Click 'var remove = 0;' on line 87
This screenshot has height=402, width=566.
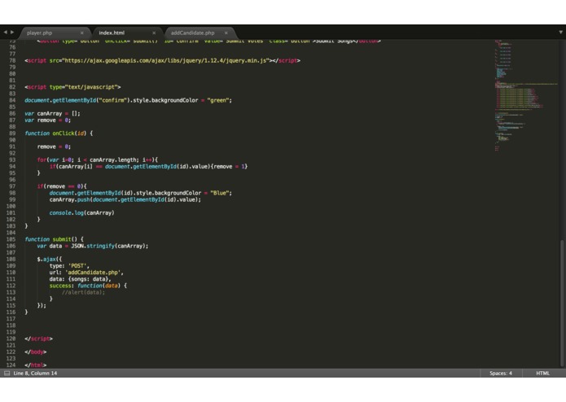[48, 120]
